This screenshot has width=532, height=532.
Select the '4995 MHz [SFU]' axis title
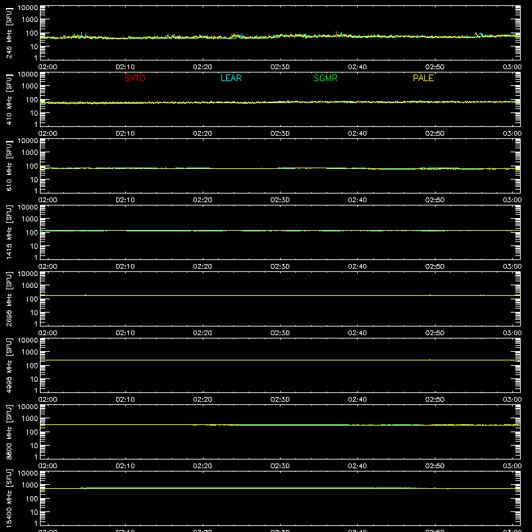pyautogui.click(x=9, y=365)
